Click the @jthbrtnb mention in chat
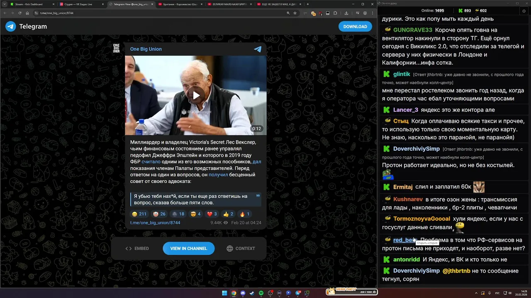Image resolution: width=531 pixels, height=298 pixels. coord(457,271)
